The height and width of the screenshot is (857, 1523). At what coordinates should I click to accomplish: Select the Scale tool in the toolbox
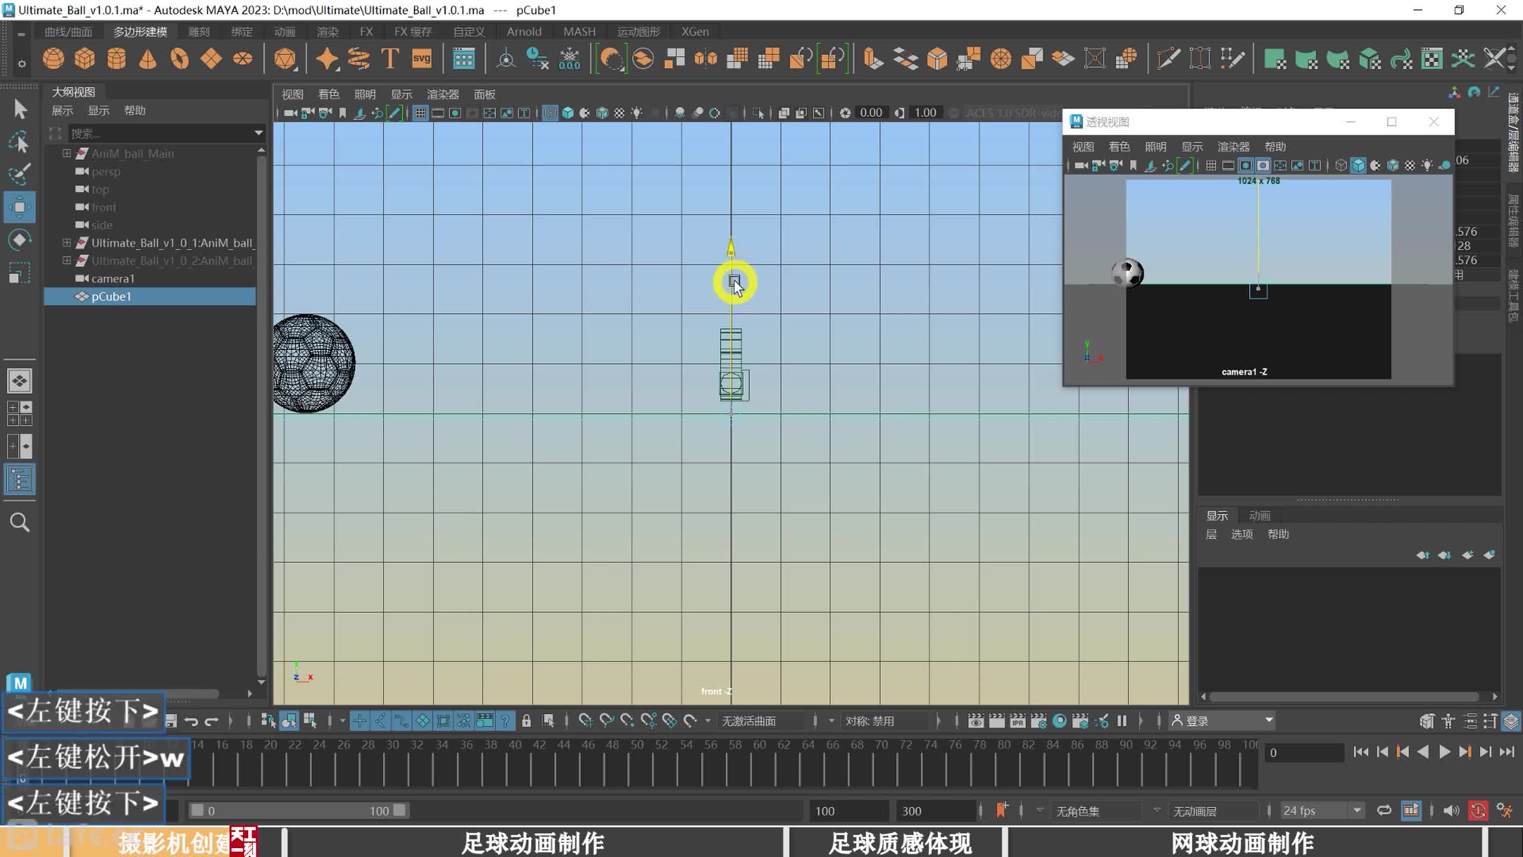point(20,273)
